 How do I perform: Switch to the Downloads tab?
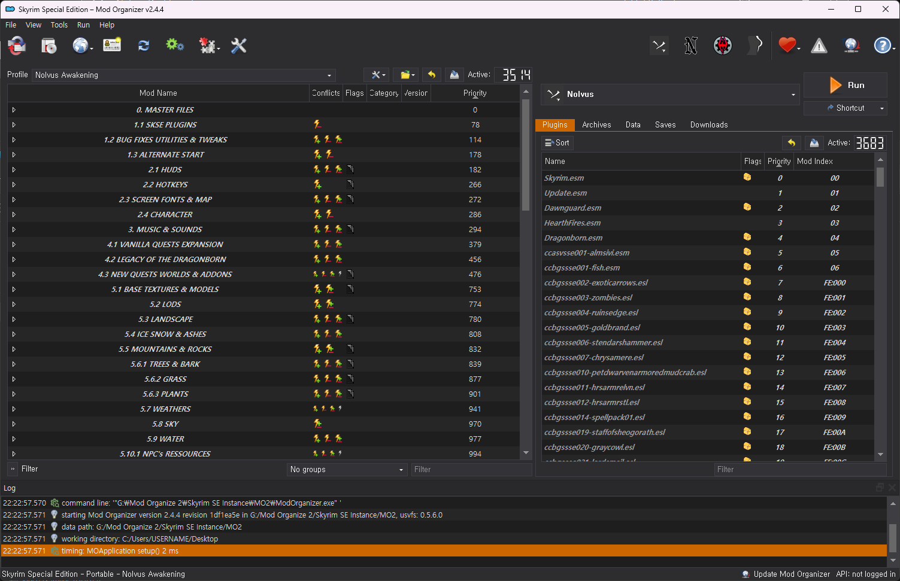coord(709,125)
